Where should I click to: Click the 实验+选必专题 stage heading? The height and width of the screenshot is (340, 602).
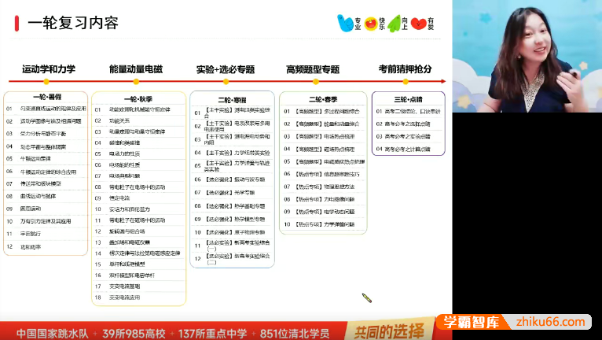click(x=226, y=69)
